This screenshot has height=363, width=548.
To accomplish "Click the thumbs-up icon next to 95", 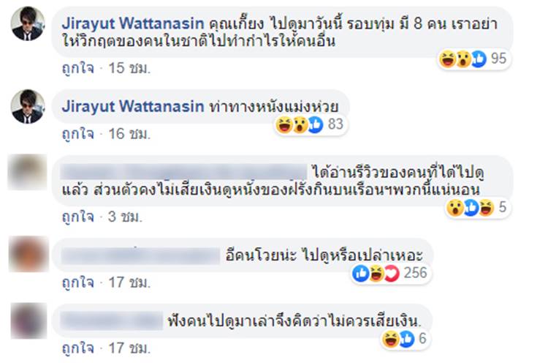I will tap(479, 59).
